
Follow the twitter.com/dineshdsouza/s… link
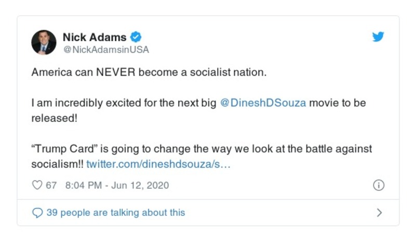click(158, 164)
